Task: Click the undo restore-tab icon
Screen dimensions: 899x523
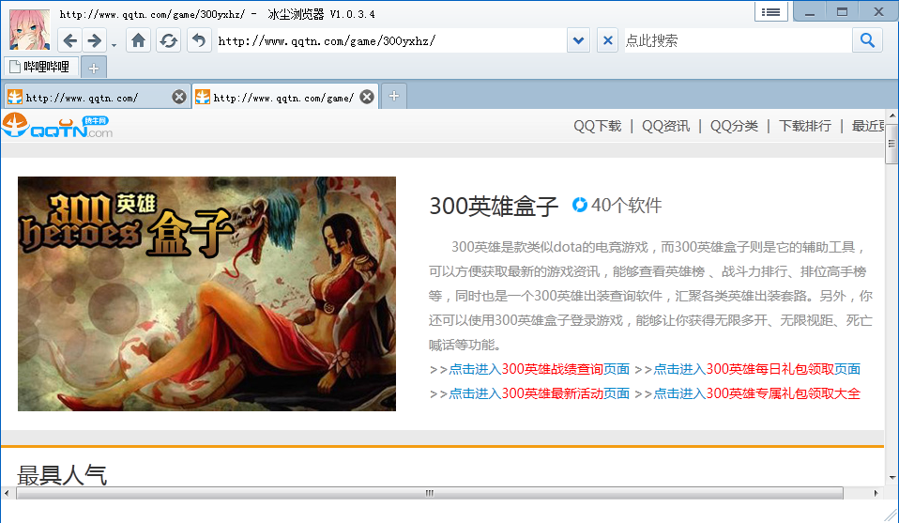Action: pos(199,40)
